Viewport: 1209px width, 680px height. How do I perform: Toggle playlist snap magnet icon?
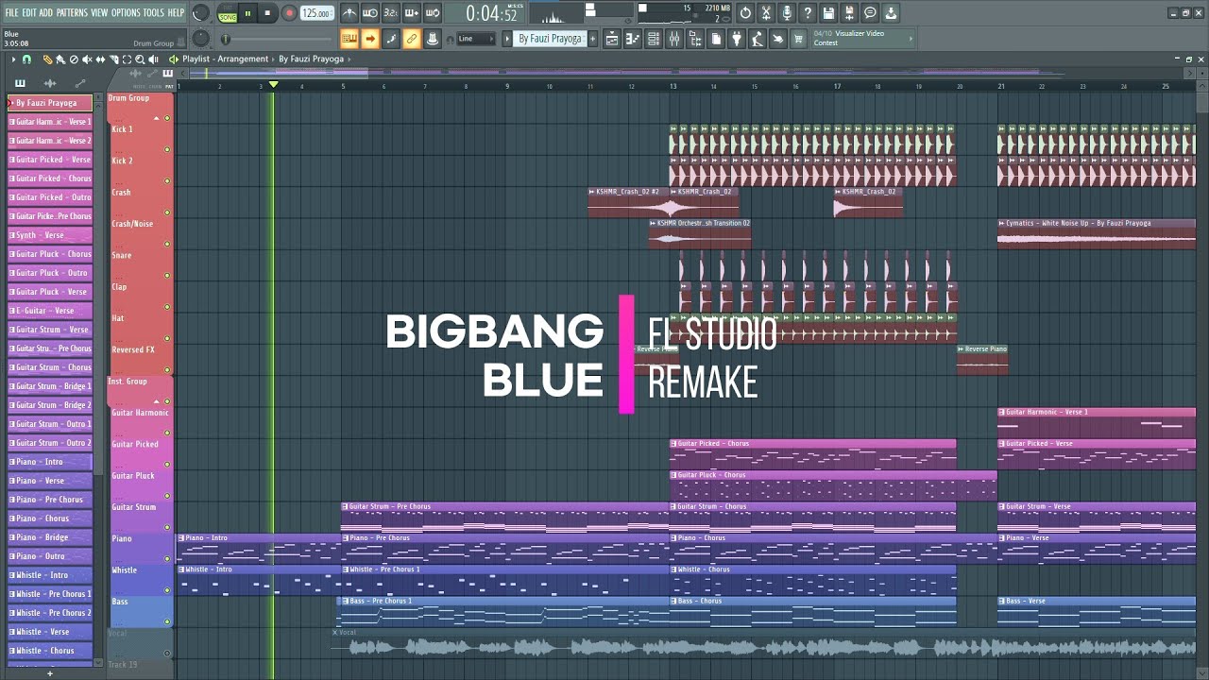click(x=26, y=59)
